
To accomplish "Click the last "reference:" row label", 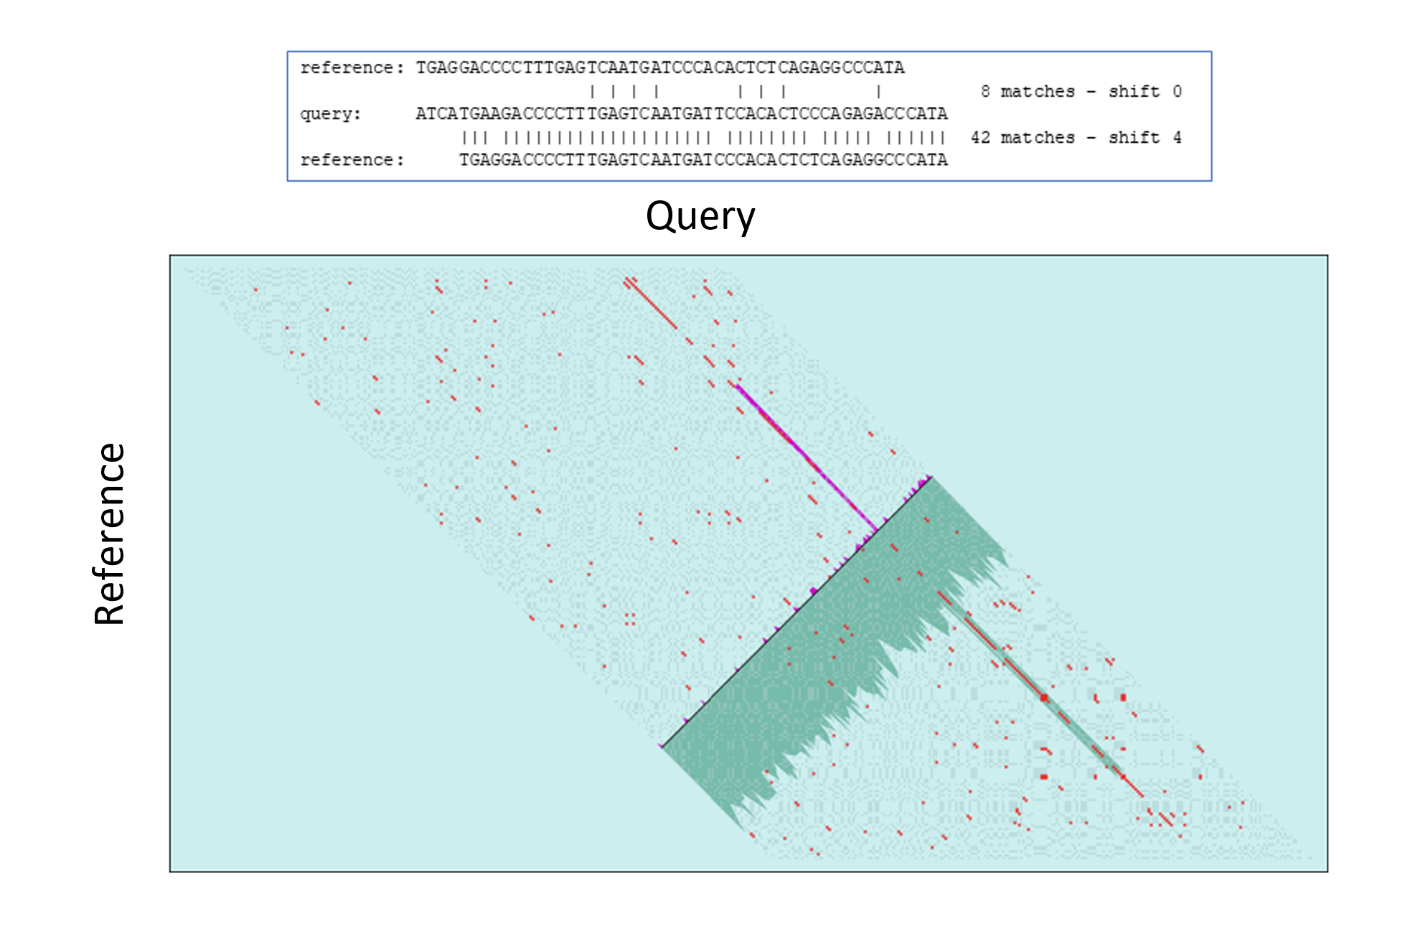I will pyautogui.click(x=352, y=159).
